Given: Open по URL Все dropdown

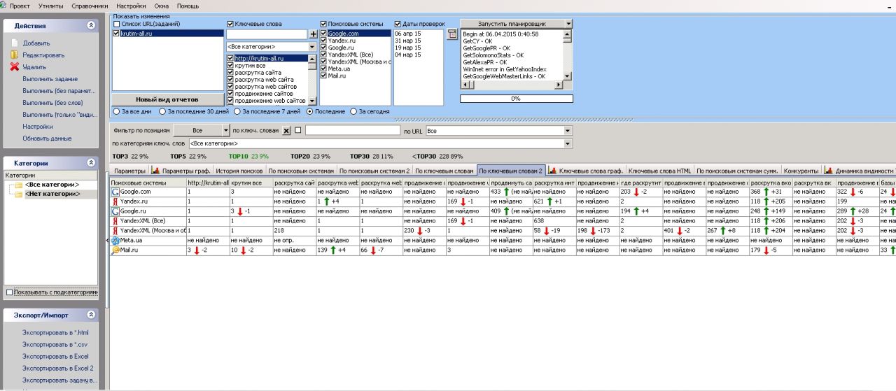Looking at the screenshot, I should tap(568, 131).
